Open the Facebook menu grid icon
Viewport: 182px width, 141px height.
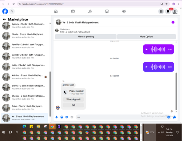(161, 11)
